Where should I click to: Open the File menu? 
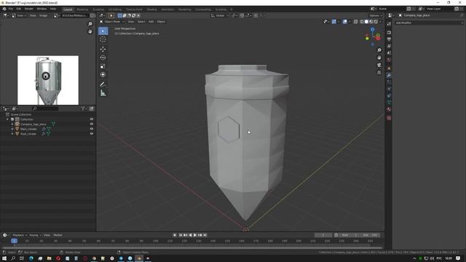point(11,9)
